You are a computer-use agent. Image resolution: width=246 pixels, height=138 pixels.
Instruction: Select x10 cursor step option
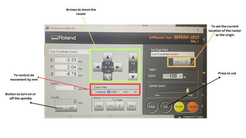(121, 92)
